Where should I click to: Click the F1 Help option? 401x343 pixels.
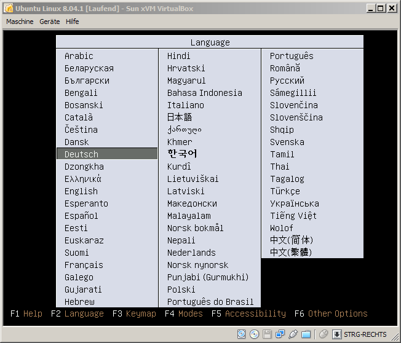pos(26,313)
